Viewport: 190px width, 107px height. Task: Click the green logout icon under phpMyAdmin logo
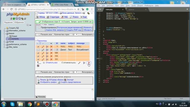coord(14,19)
